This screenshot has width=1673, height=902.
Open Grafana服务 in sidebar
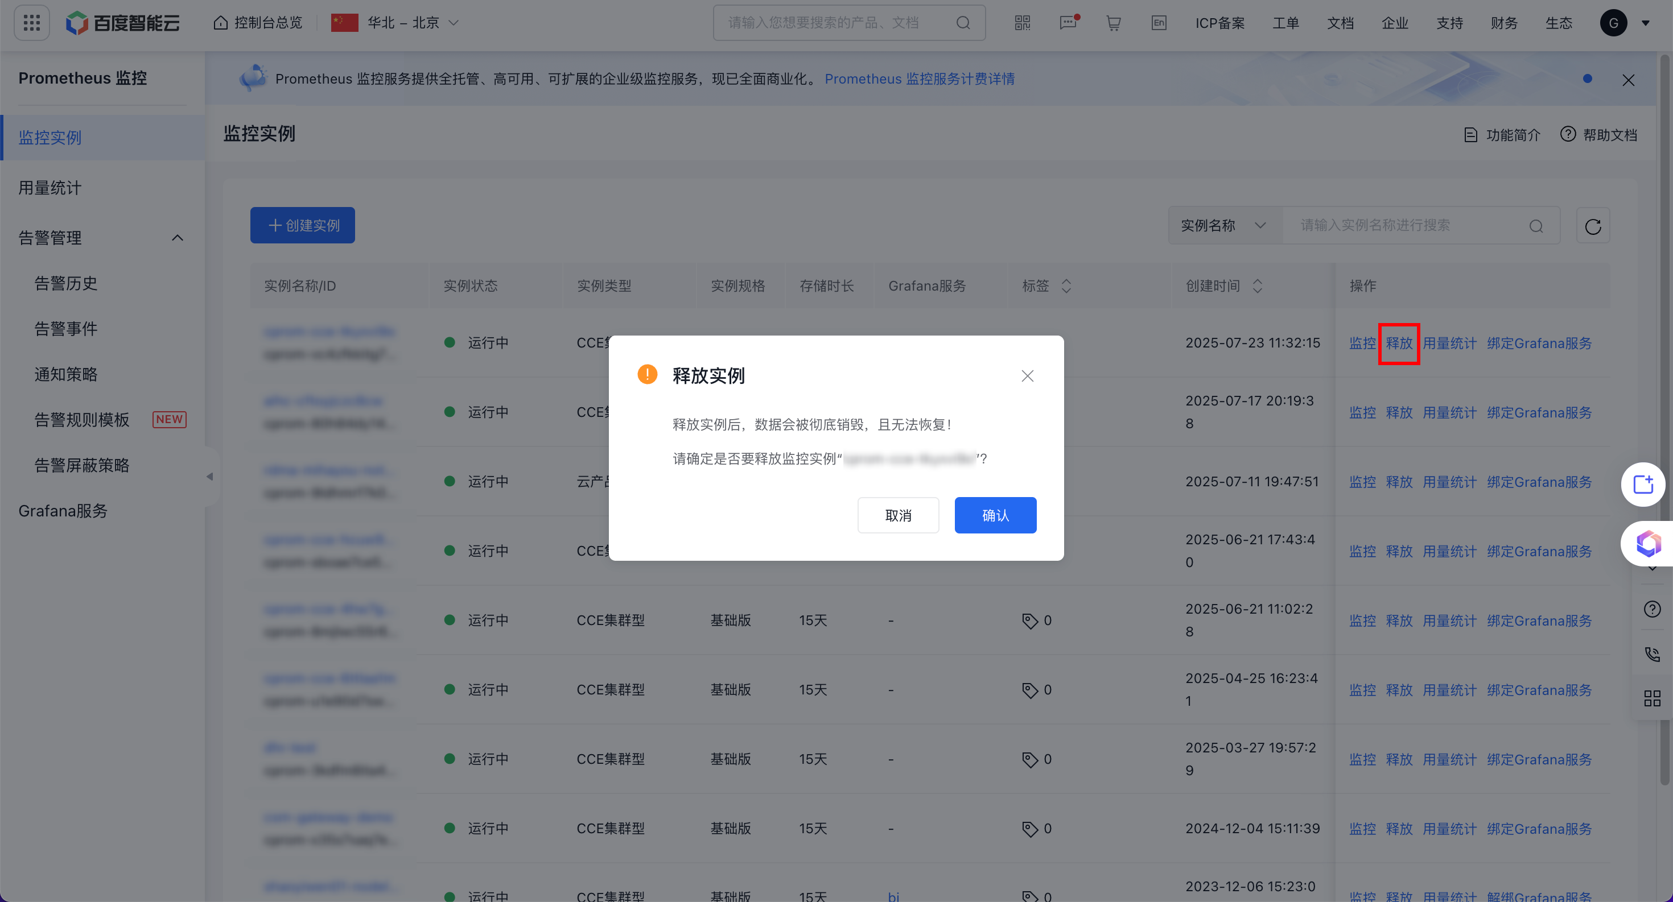coord(63,511)
